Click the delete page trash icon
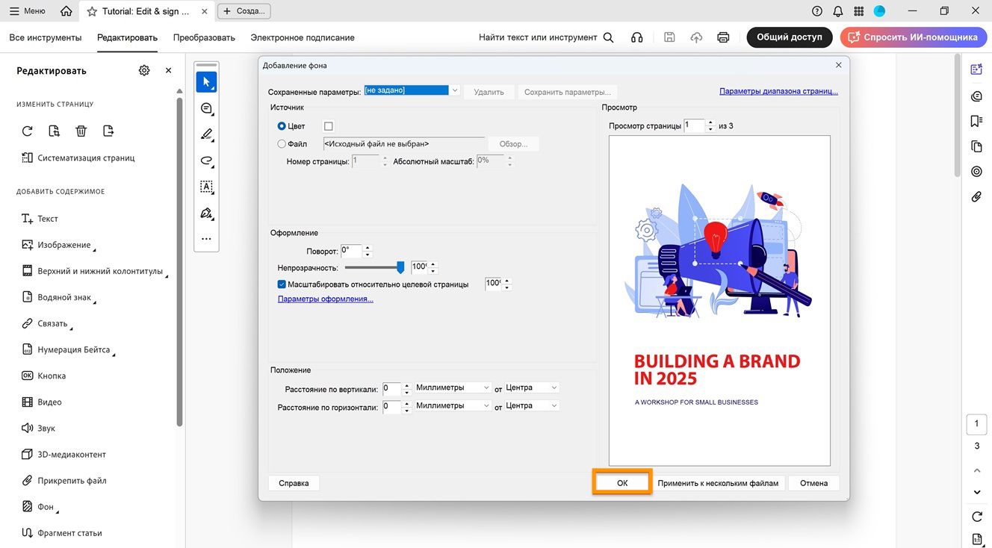The width and height of the screenshot is (992, 548). click(81, 131)
